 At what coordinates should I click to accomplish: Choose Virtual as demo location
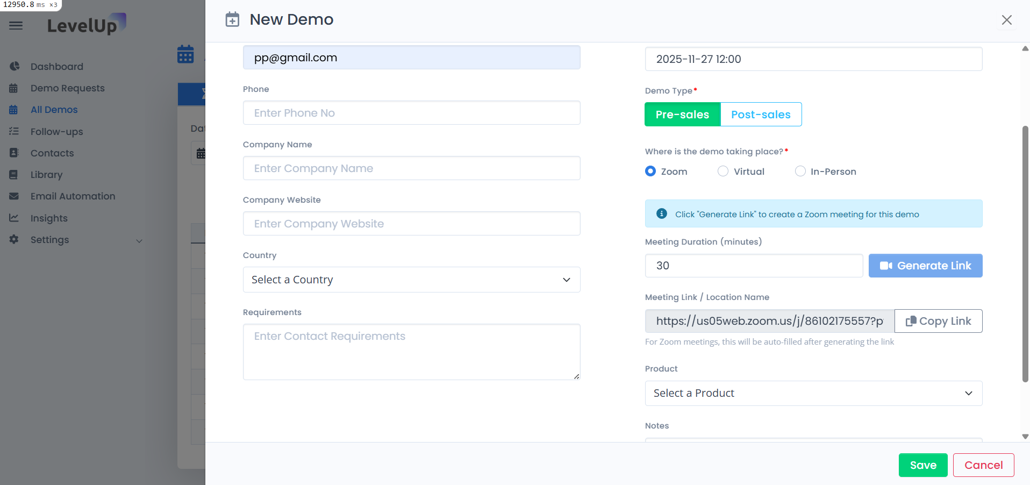[723, 171]
